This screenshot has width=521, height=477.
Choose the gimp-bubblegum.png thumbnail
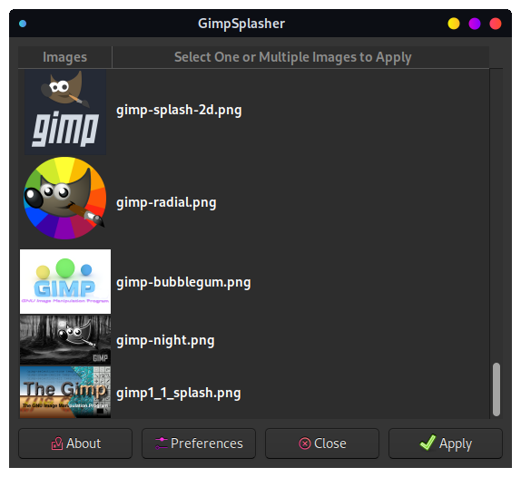pos(65,281)
